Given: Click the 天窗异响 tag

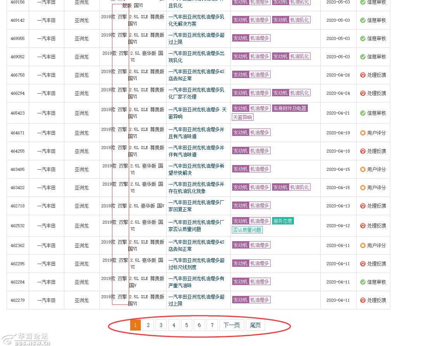Looking at the screenshot, I should pos(243,117).
